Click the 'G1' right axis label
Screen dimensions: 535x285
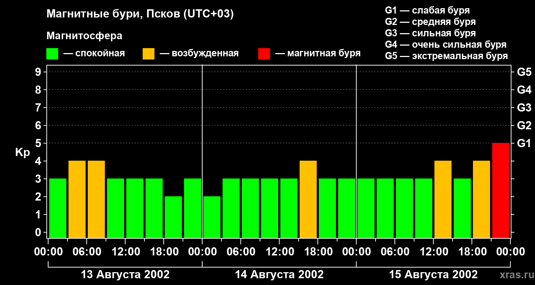coord(524,143)
